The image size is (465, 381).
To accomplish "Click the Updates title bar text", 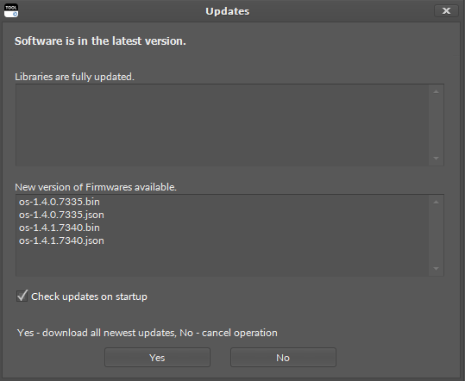I will coord(228,11).
